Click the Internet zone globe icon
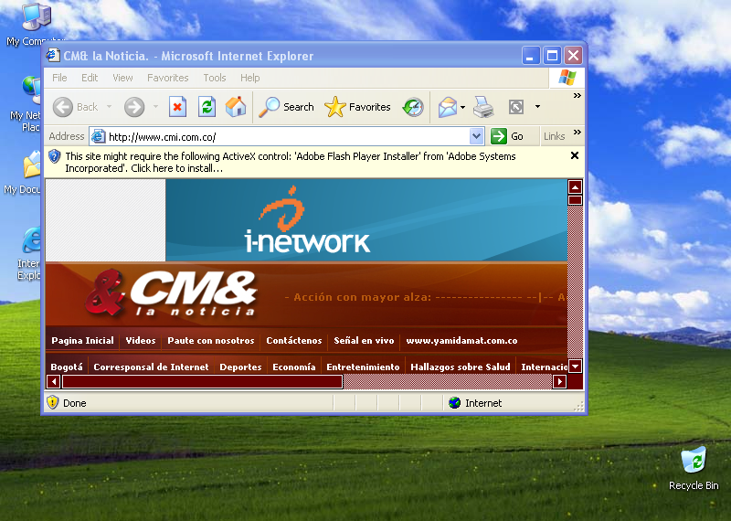Screen dimensions: 731x521 point(454,402)
